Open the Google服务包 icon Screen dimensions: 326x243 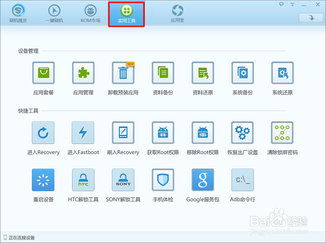(x=203, y=180)
